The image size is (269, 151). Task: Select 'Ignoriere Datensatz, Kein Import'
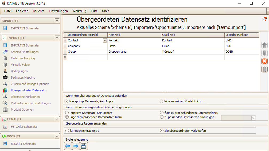point(67,113)
